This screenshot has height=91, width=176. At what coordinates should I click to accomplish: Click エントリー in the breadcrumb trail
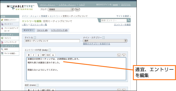55,16
